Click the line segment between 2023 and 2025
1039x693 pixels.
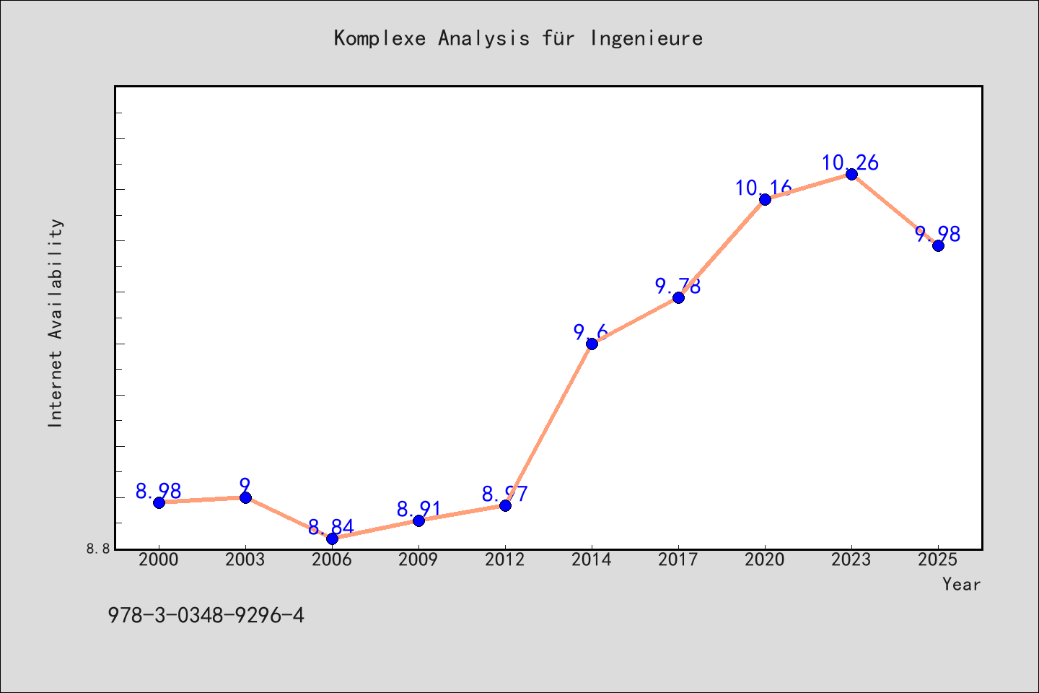[895, 209]
